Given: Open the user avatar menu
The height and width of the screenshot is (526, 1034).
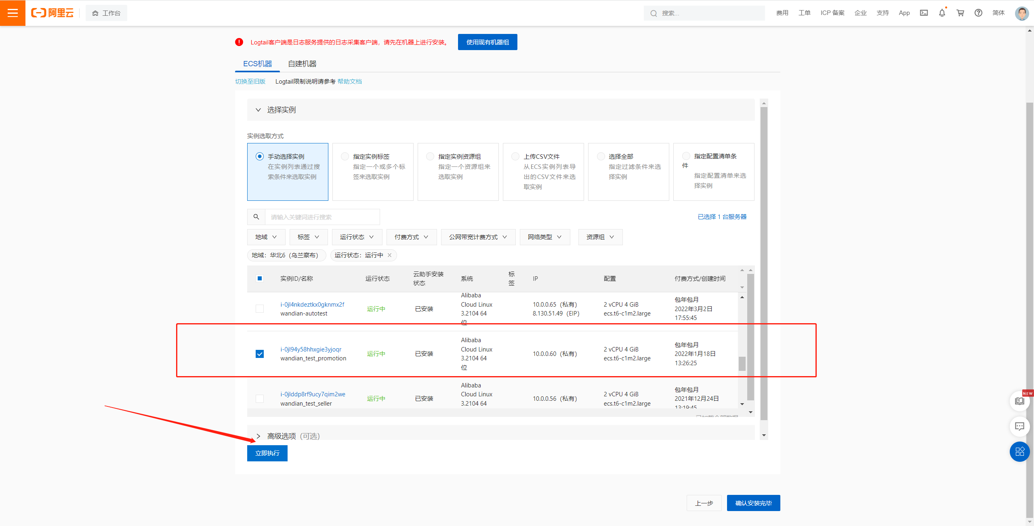Looking at the screenshot, I should (1021, 13).
